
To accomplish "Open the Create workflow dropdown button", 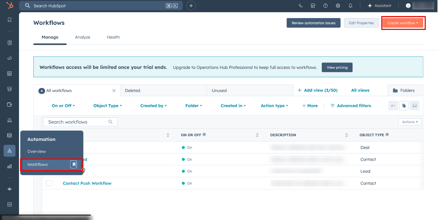I will coord(403,23).
